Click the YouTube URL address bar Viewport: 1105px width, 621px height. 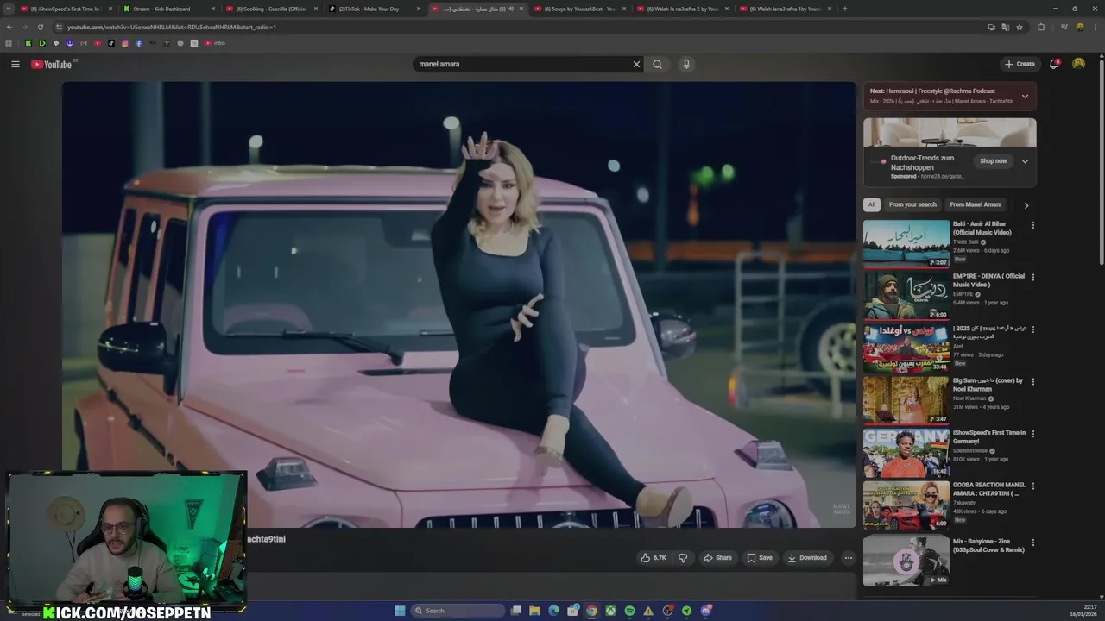tap(518, 27)
